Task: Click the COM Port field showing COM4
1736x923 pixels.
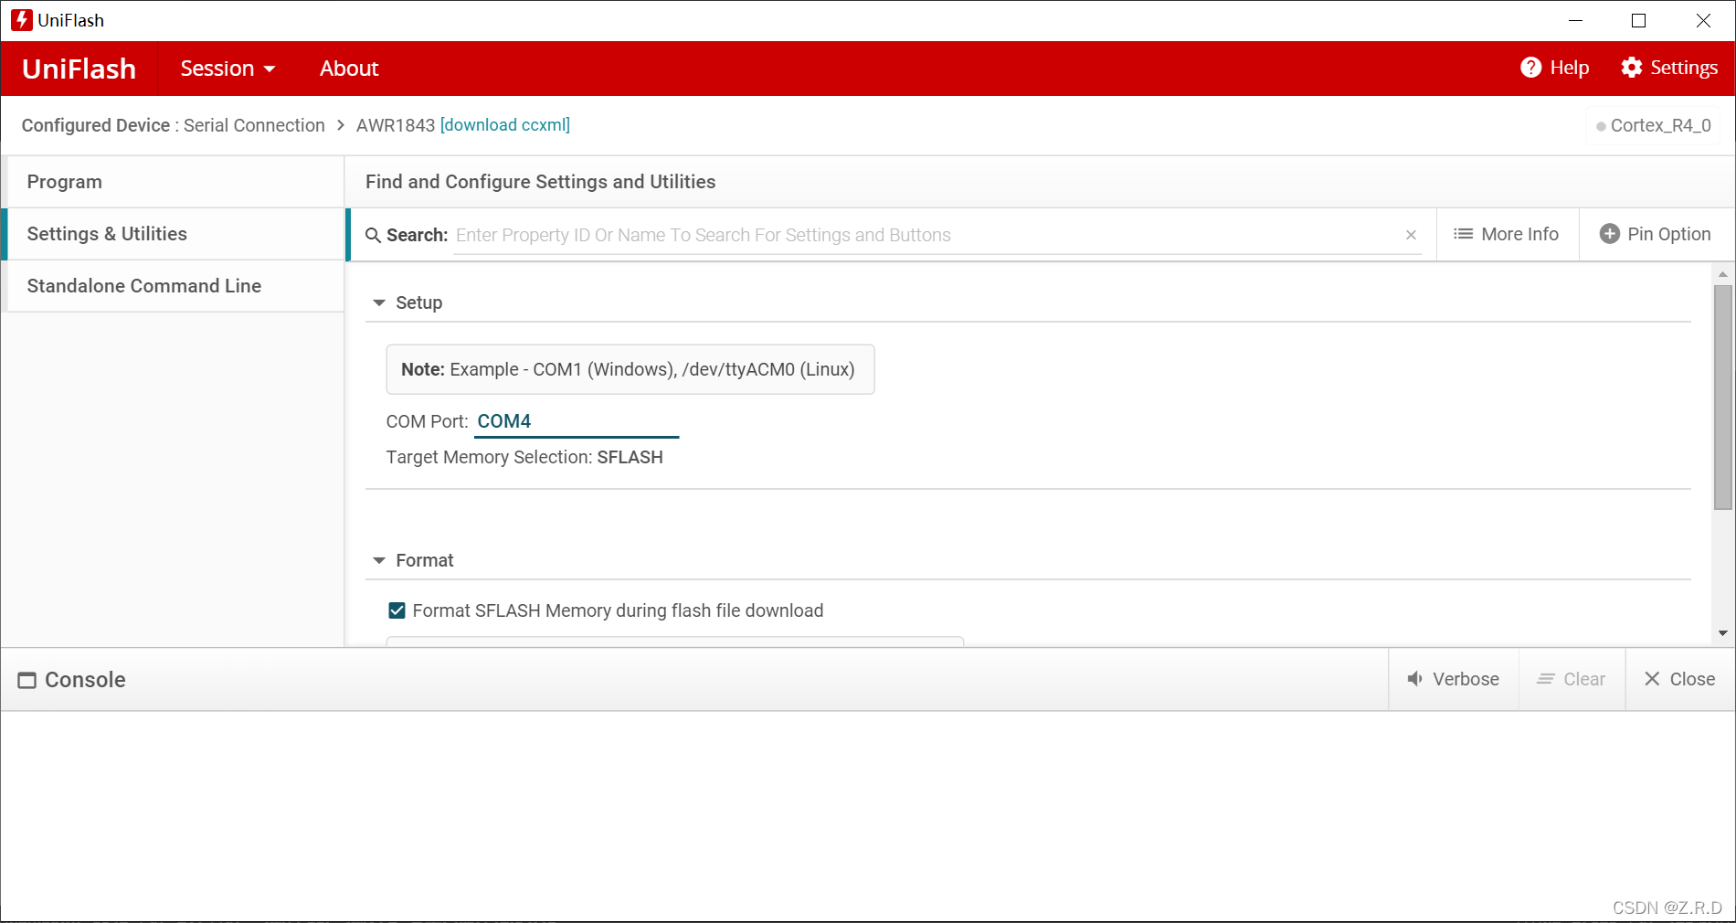Action: tap(577, 421)
